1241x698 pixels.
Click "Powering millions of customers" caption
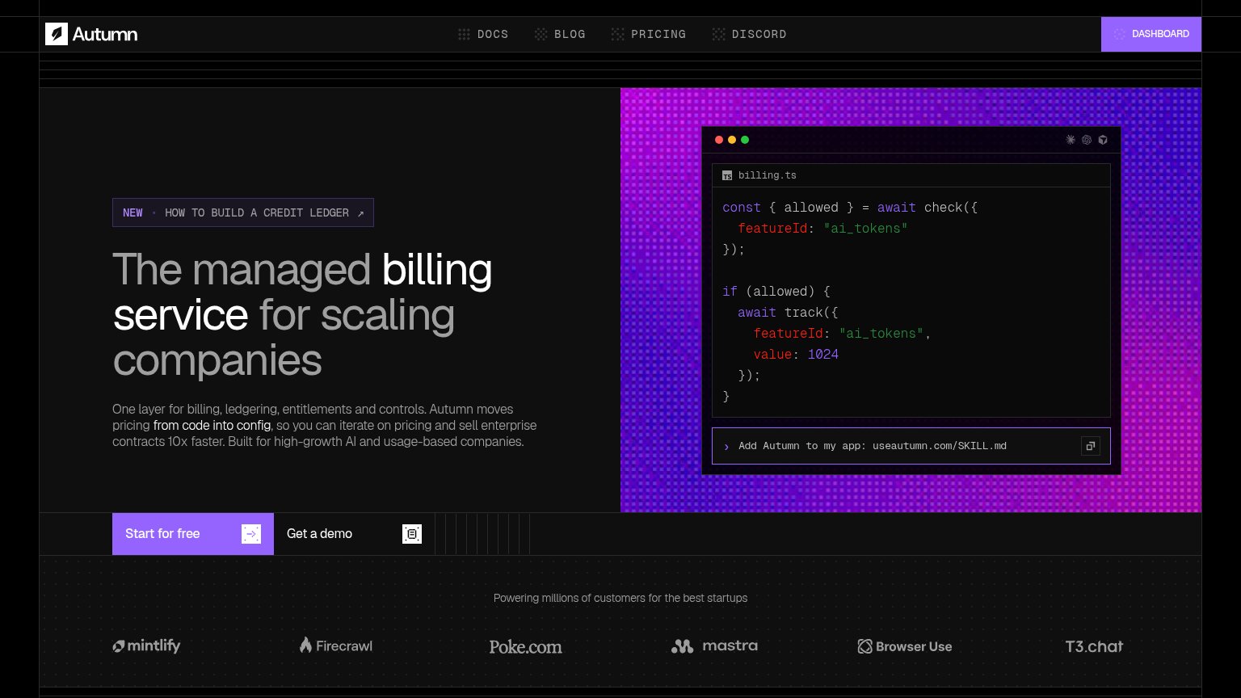click(620, 599)
